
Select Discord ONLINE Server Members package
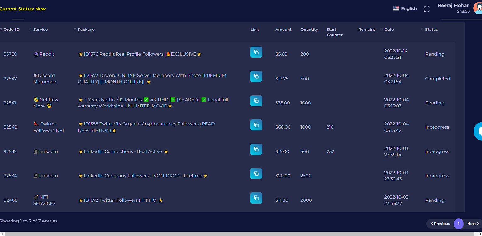point(152,79)
